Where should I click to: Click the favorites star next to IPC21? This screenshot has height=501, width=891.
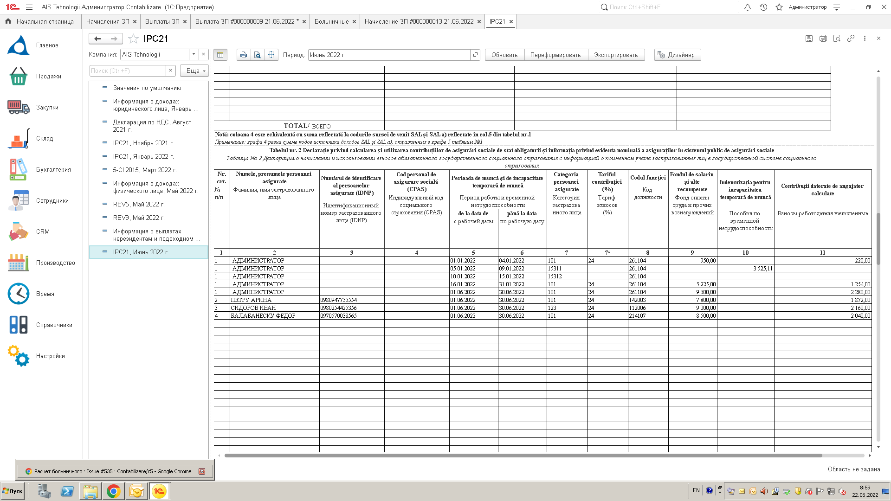point(133,39)
